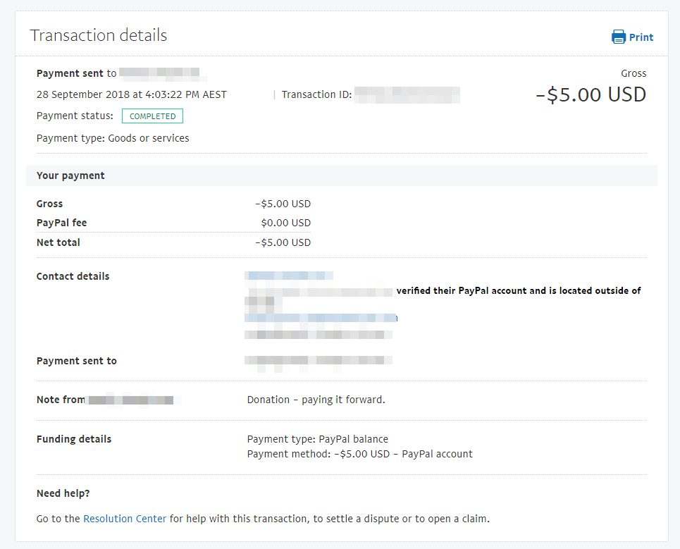680x549 pixels.
Task: Select the Transaction details page title
Action: click(x=98, y=34)
